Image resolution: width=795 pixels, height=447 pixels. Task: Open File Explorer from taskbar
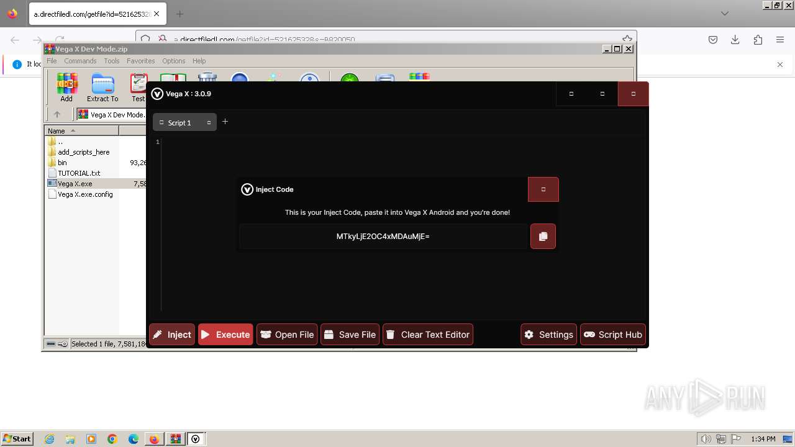(70, 439)
